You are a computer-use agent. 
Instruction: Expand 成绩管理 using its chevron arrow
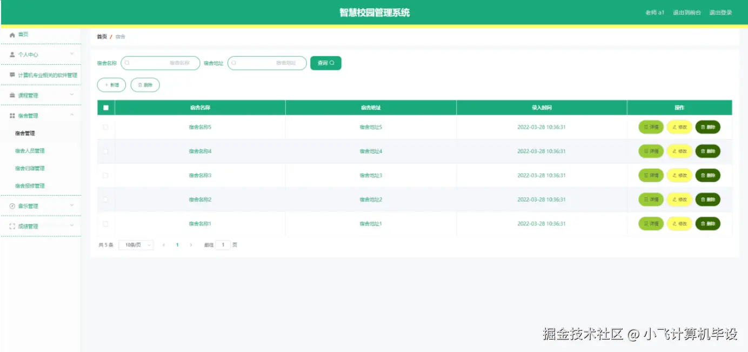(72, 226)
